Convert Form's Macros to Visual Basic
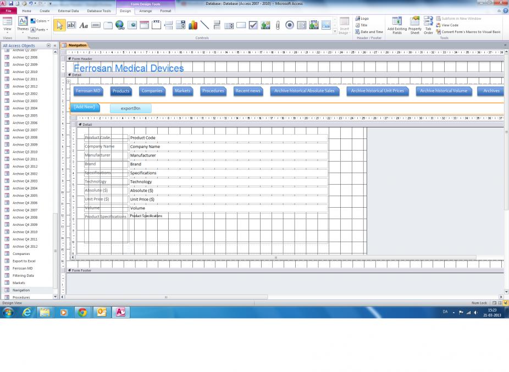This screenshot has height=372, width=509. 468,32
